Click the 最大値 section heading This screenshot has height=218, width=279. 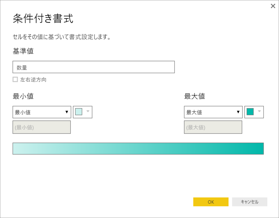195,96
